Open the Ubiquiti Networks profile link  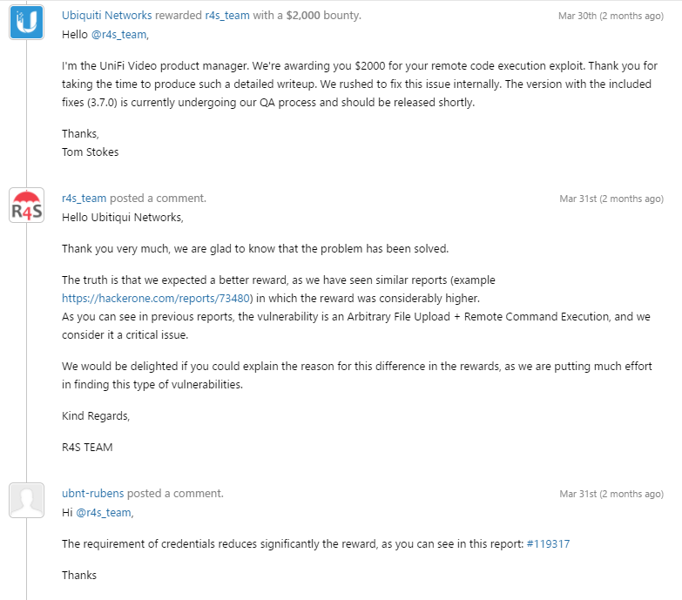[107, 16]
